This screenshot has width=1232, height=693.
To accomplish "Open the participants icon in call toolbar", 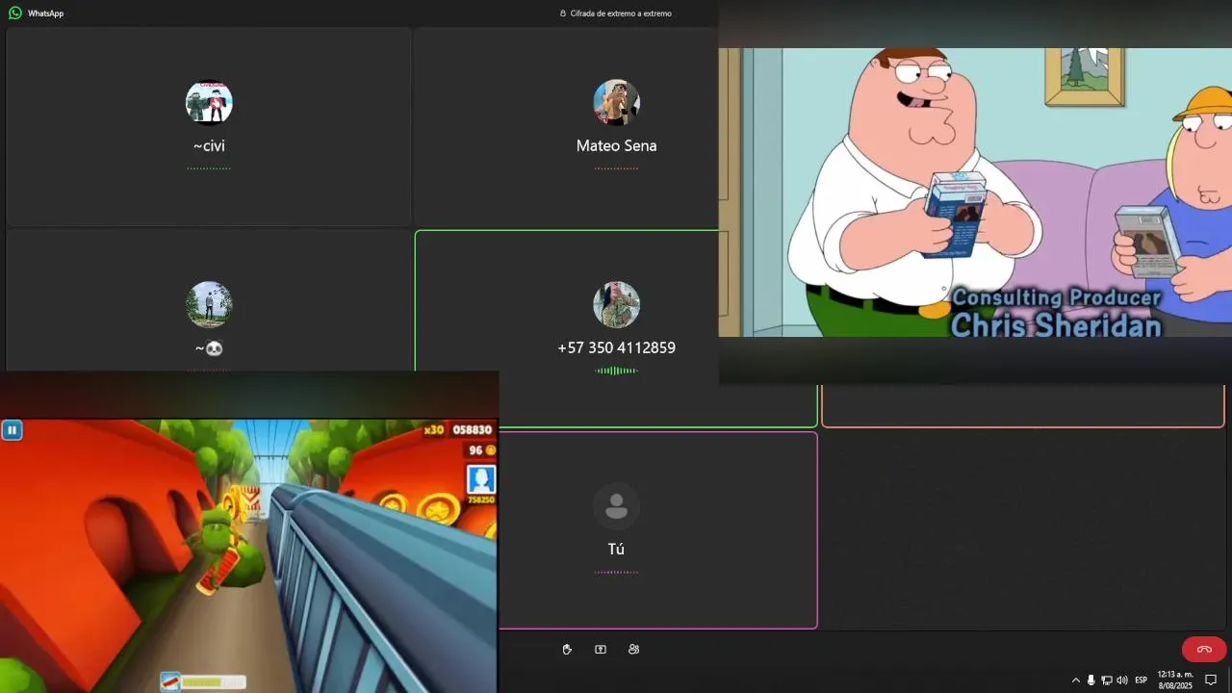I will (633, 650).
